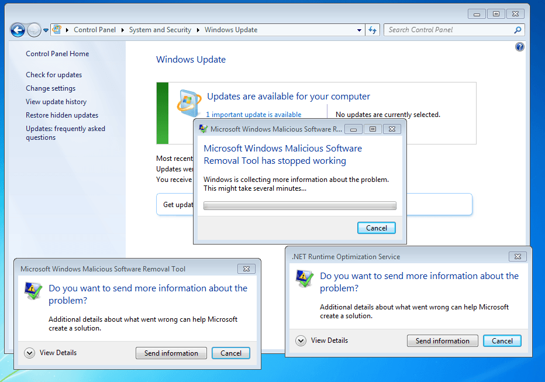
Task: Select the Windows Update breadcrumb
Action: point(231,30)
